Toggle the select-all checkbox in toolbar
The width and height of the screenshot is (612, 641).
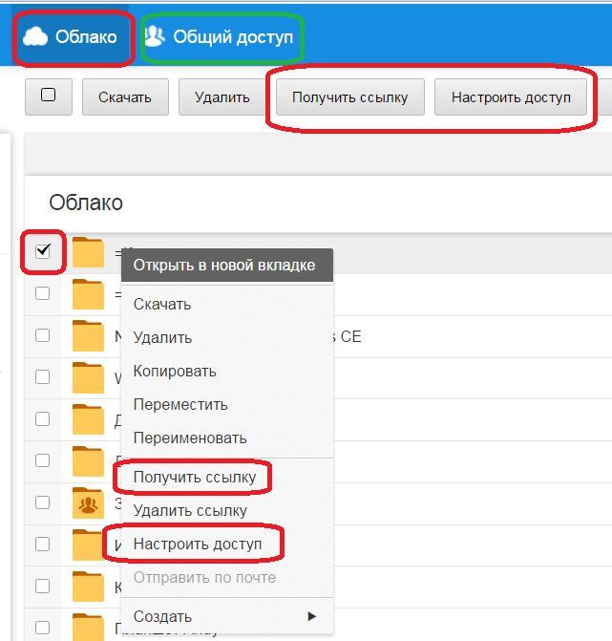click(49, 96)
